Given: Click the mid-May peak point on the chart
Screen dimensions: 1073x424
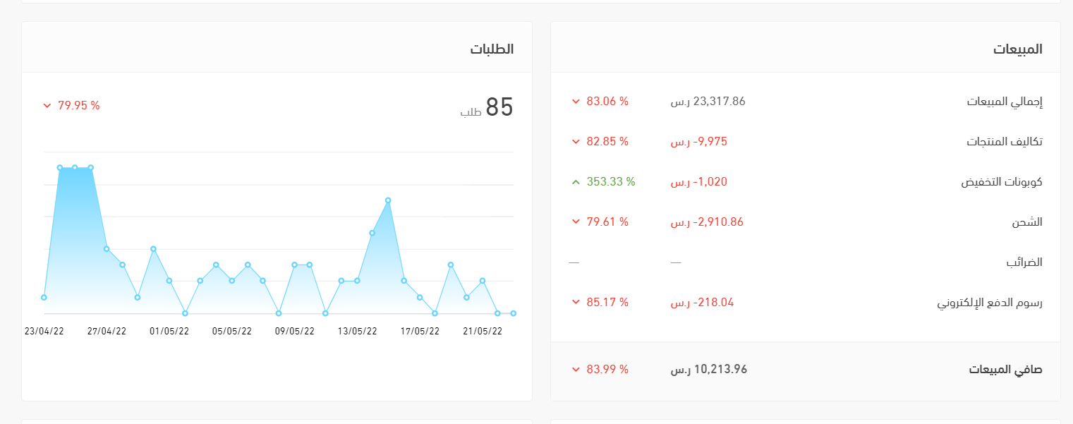Looking at the screenshot, I should pyautogui.click(x=388, y=200).
